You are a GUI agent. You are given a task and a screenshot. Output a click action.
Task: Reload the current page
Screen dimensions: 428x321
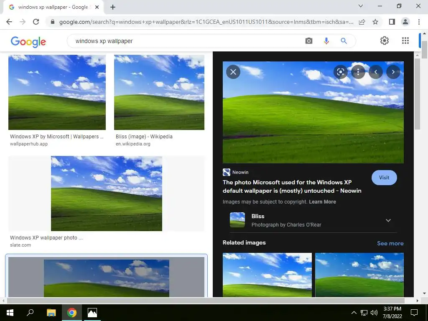[x=36, y=22]
